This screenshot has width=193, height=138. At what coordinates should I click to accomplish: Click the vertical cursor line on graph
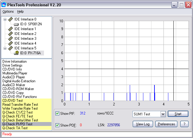pyautogui.click(x=173, y=61)
